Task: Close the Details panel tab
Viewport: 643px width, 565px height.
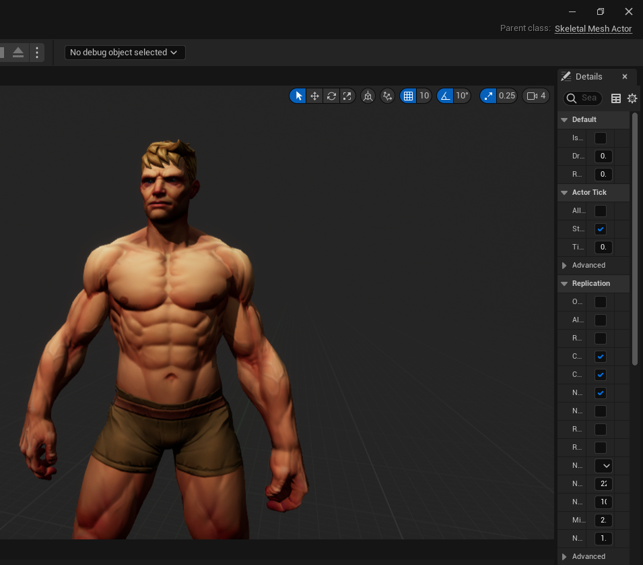Action: pyautogui.click(x=625, y=77)
